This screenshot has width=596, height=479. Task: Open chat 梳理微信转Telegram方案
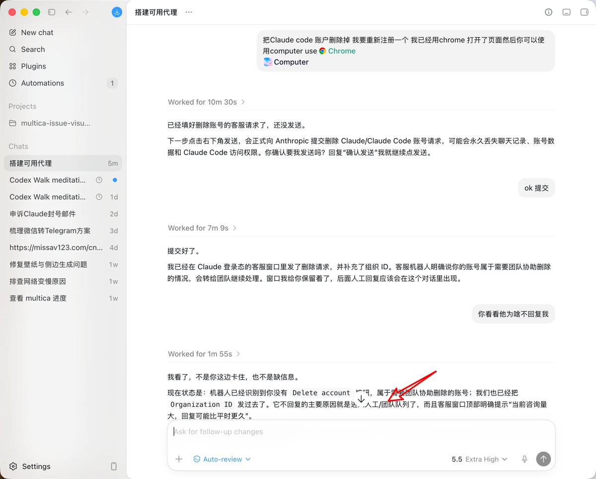63,231
